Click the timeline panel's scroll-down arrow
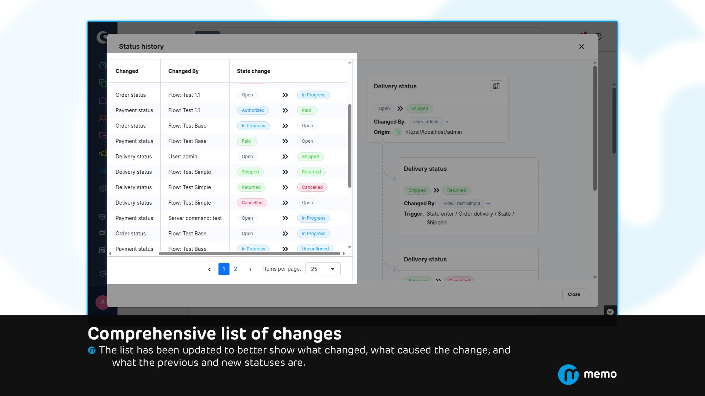 click(x=595, y=278)
